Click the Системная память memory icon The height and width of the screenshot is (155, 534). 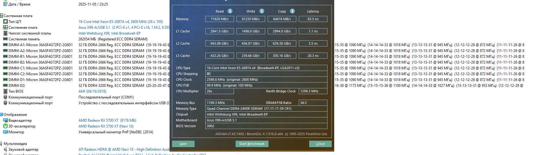pyautogui.click(x=5, y=39)
